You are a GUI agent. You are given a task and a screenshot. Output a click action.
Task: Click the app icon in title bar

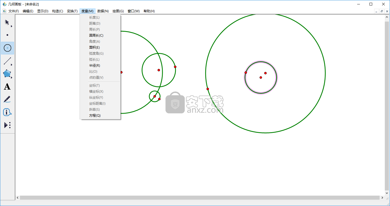(4, 4)
